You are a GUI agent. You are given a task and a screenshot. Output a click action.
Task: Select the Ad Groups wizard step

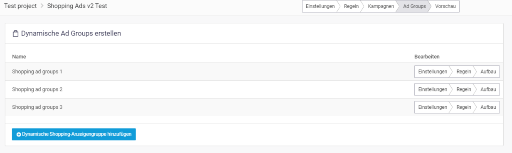(x=414, y=6)
